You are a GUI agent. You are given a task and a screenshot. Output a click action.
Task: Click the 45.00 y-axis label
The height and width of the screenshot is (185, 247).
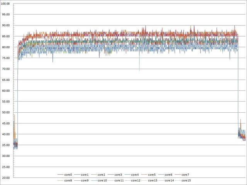(x=7, y=123)
